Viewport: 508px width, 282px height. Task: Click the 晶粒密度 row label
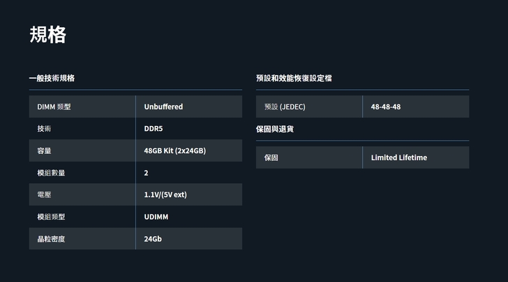click(x=51, y=239)
